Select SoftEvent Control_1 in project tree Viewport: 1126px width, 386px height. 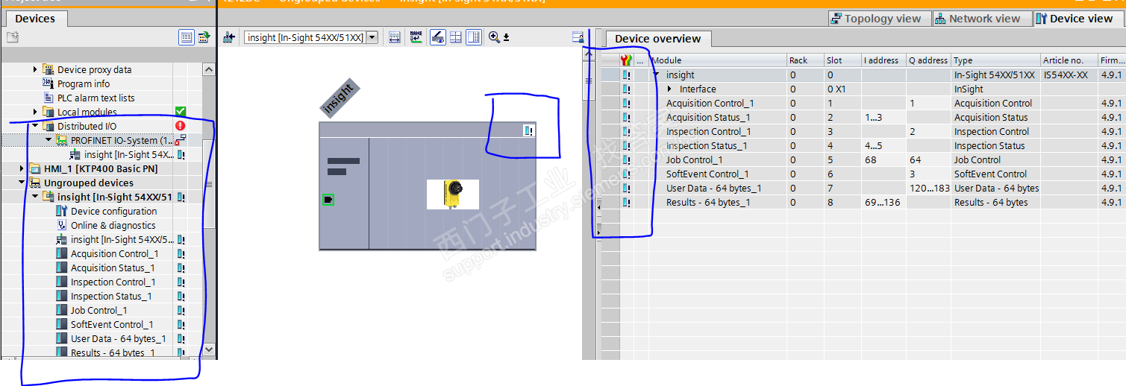coord(112,324)
